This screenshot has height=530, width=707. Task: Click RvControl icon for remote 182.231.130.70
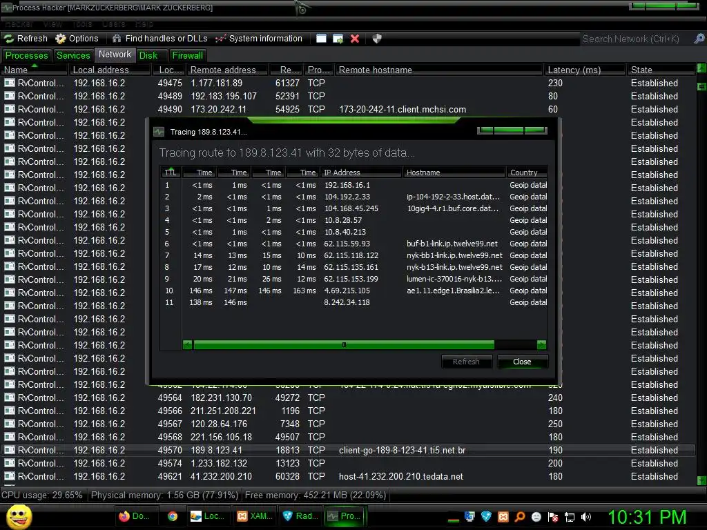(10, 397)
